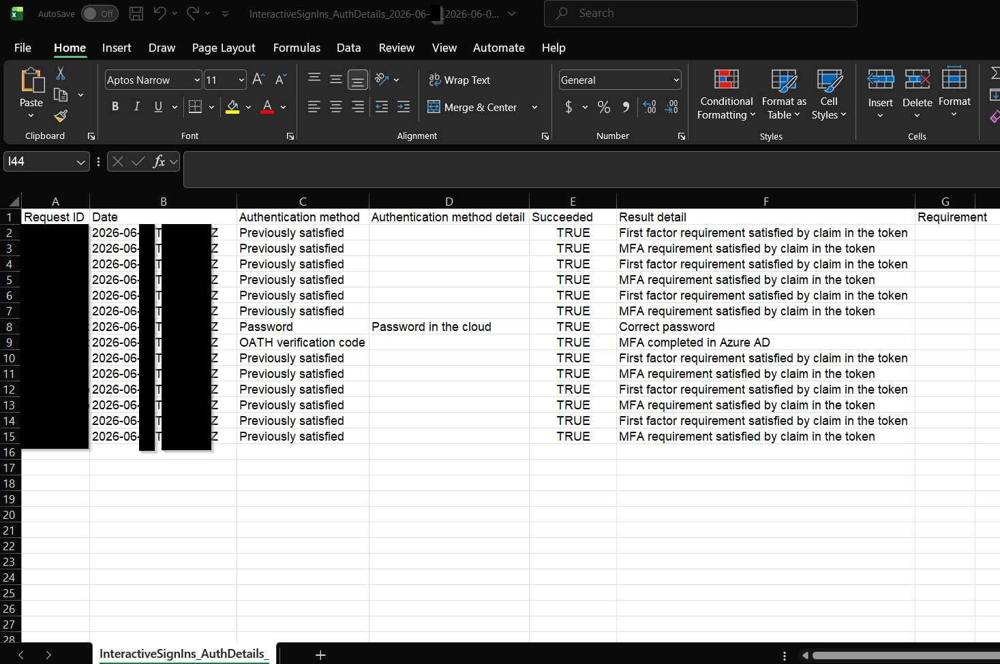This screenshot has width=1000, height=664.
Task: Click Delete cells button
Action: pyautogui.click(x=917, y=95)
